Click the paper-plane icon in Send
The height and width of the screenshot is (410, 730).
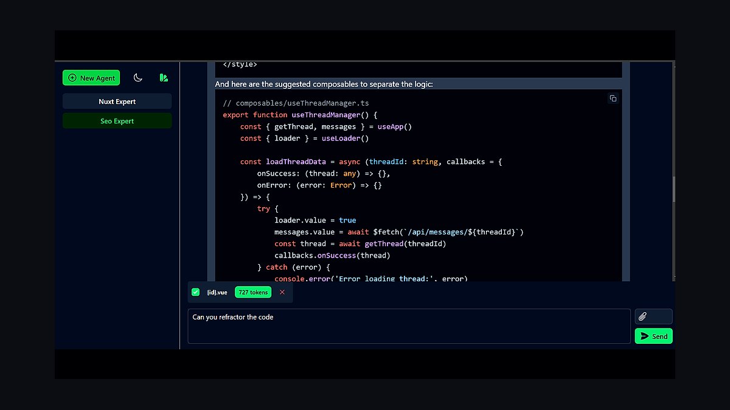tap(645, 336)
